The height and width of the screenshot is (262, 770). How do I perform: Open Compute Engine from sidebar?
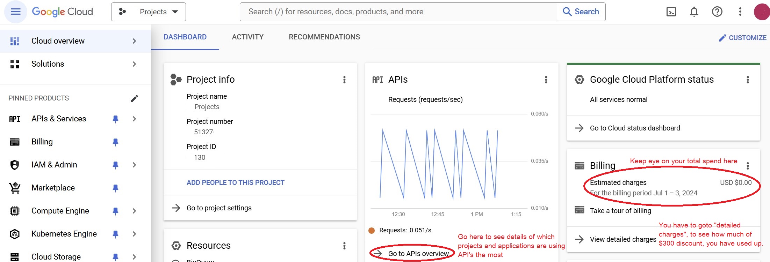point(60,211)
